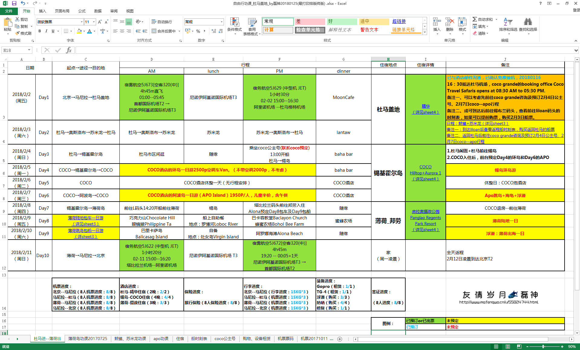The width and height of the screenshot is (580, 350).
Task: Open sheet tab 薄荷岛功课20170725
Action: tap(88, 339)
